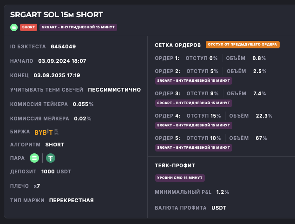Screen dimensions: 295x224
Task: Select the SRGART tag under Ордер 2
Action: coord(194,80)
